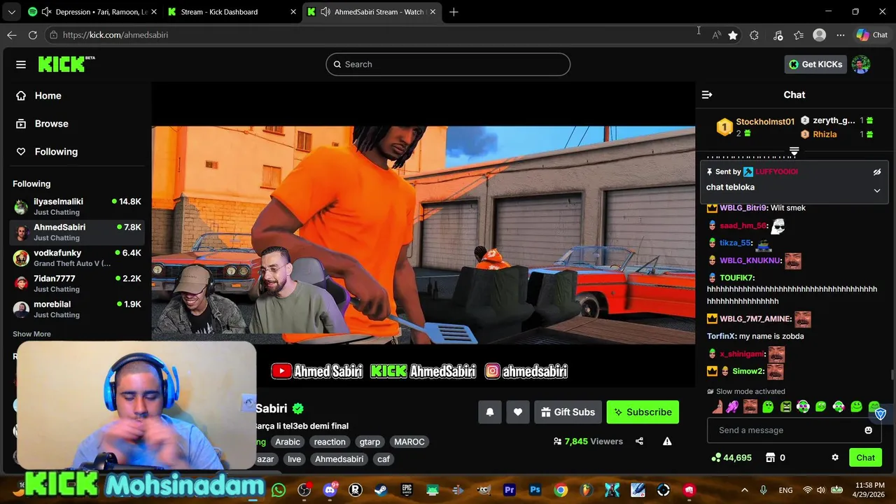The height and width of the screenshot is (504, 896).
Task: Open a new browser tab
Action: [454, 12]
